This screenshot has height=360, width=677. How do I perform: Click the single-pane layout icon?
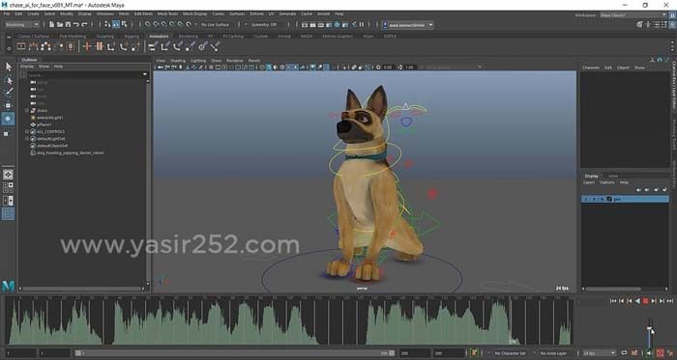point(8,175)
